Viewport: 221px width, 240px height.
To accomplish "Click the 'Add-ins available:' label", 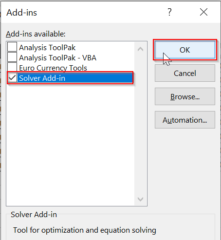I will [36, 34].
